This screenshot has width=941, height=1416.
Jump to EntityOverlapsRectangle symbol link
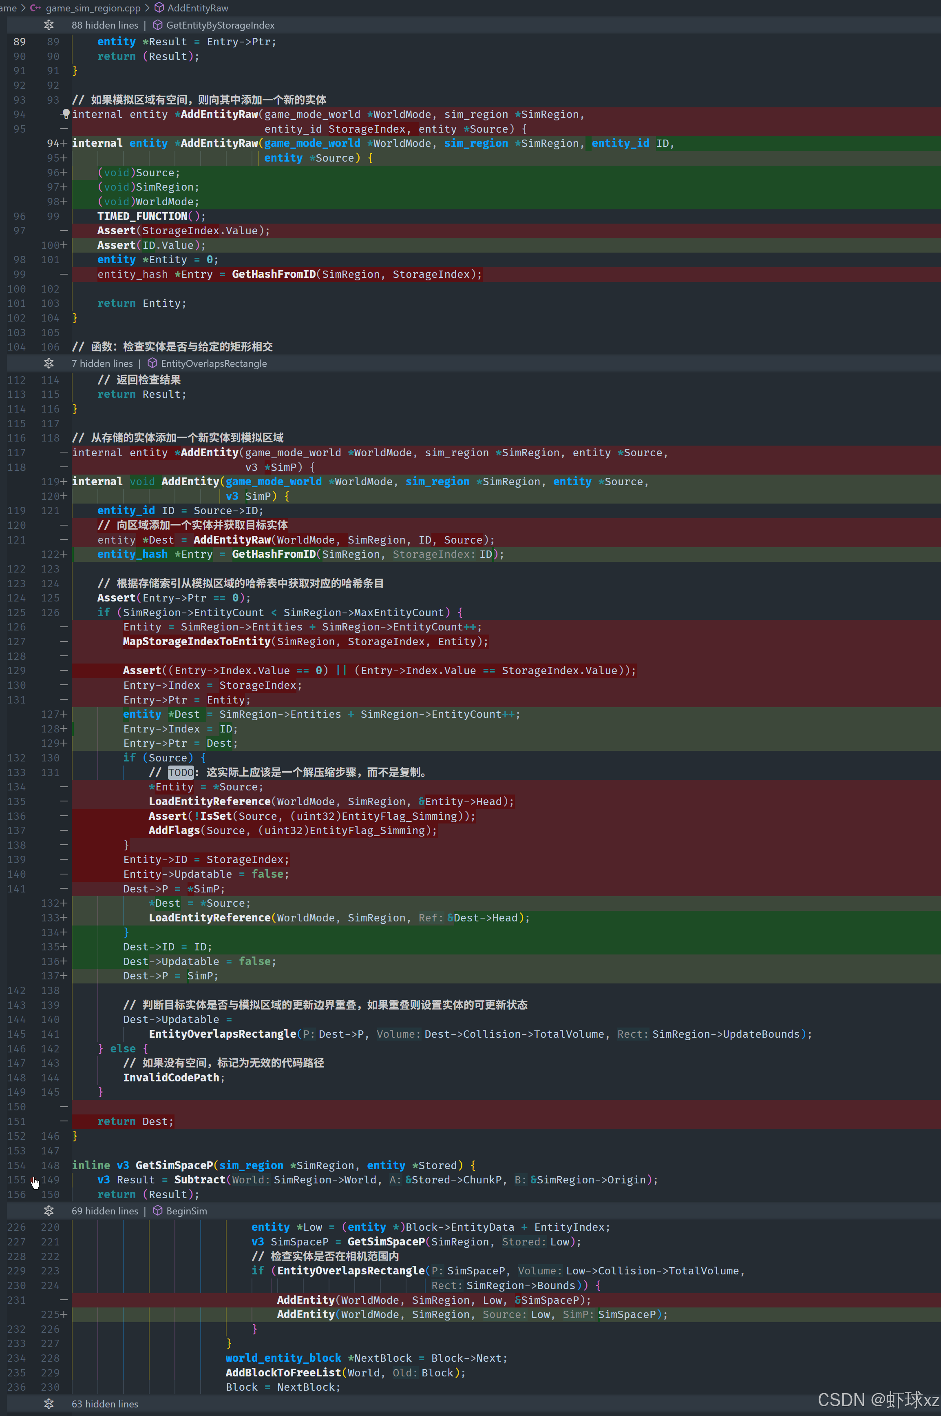tap(214, 363)
